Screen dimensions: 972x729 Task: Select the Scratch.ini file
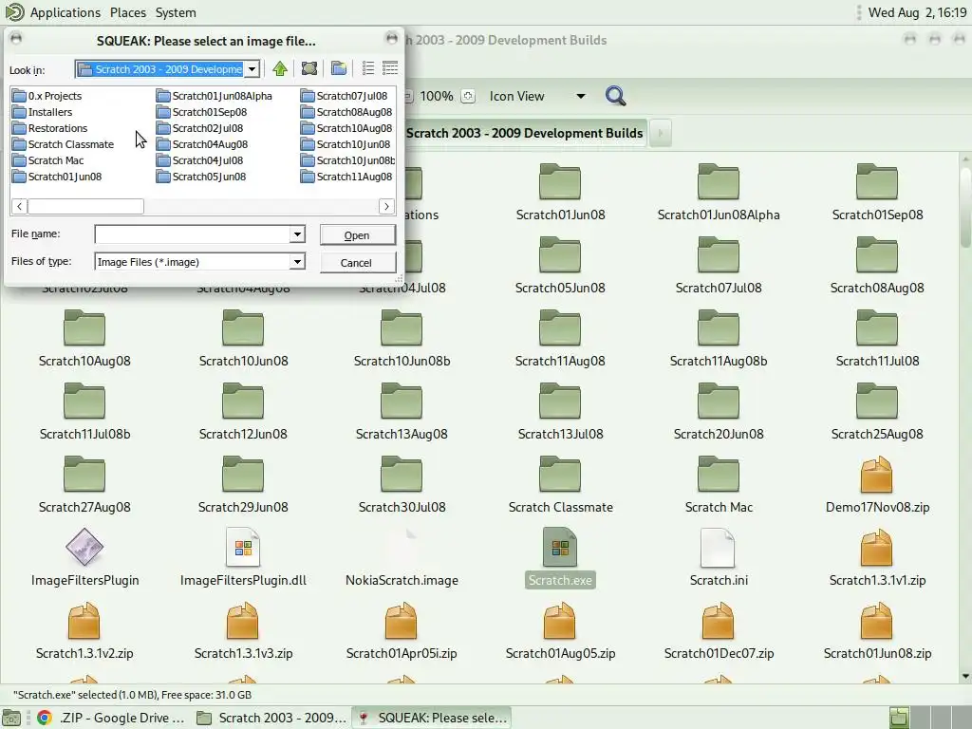pos(719,558)
